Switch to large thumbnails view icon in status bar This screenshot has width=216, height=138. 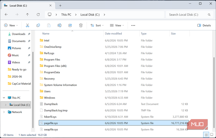pos(212,135)
